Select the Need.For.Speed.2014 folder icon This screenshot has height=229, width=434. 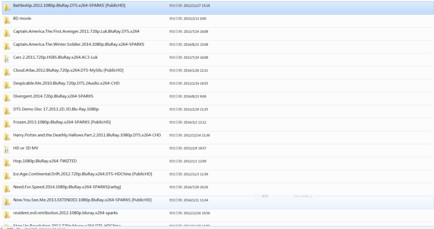coord(7,189)
